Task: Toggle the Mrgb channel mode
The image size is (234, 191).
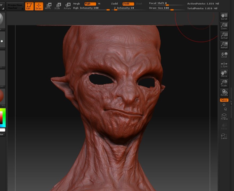Action: 76,3
